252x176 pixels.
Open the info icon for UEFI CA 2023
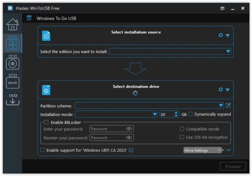click(x=131, y=150)
